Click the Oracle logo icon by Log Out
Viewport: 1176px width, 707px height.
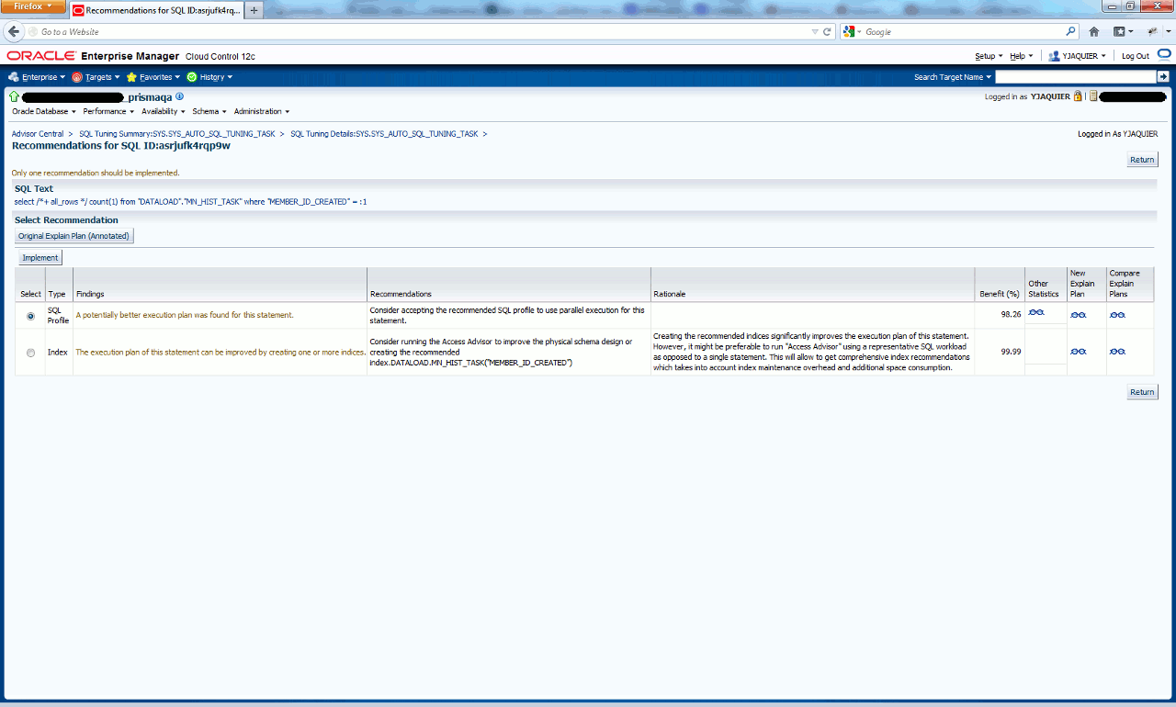point(1163,55)
